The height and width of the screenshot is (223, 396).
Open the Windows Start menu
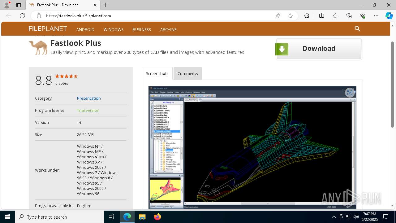[7, 217]
